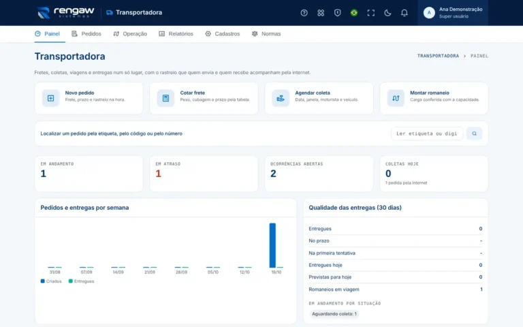Toggle fullscreen mode icon
This screenshot has height=327, width=523.
pyautogui.click(x=370, y=13)
